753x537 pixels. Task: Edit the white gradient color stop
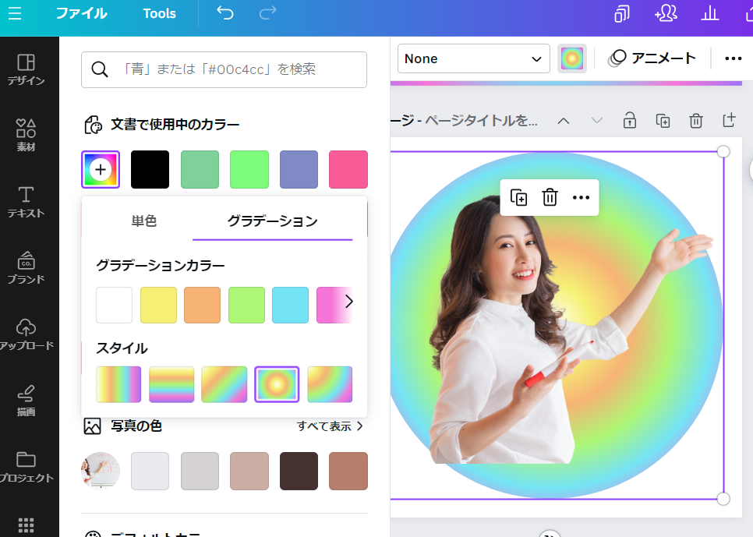click(x=115, y=305)
